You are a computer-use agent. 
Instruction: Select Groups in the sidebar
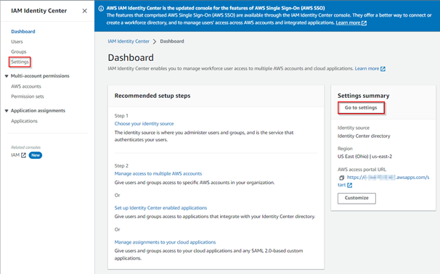pos(19,52)
